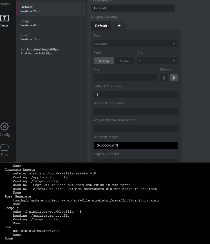This screenshot has height=244, width=210.
Task: Expand the Bpp dropdown showing 4
Action: tap(158, 61)
